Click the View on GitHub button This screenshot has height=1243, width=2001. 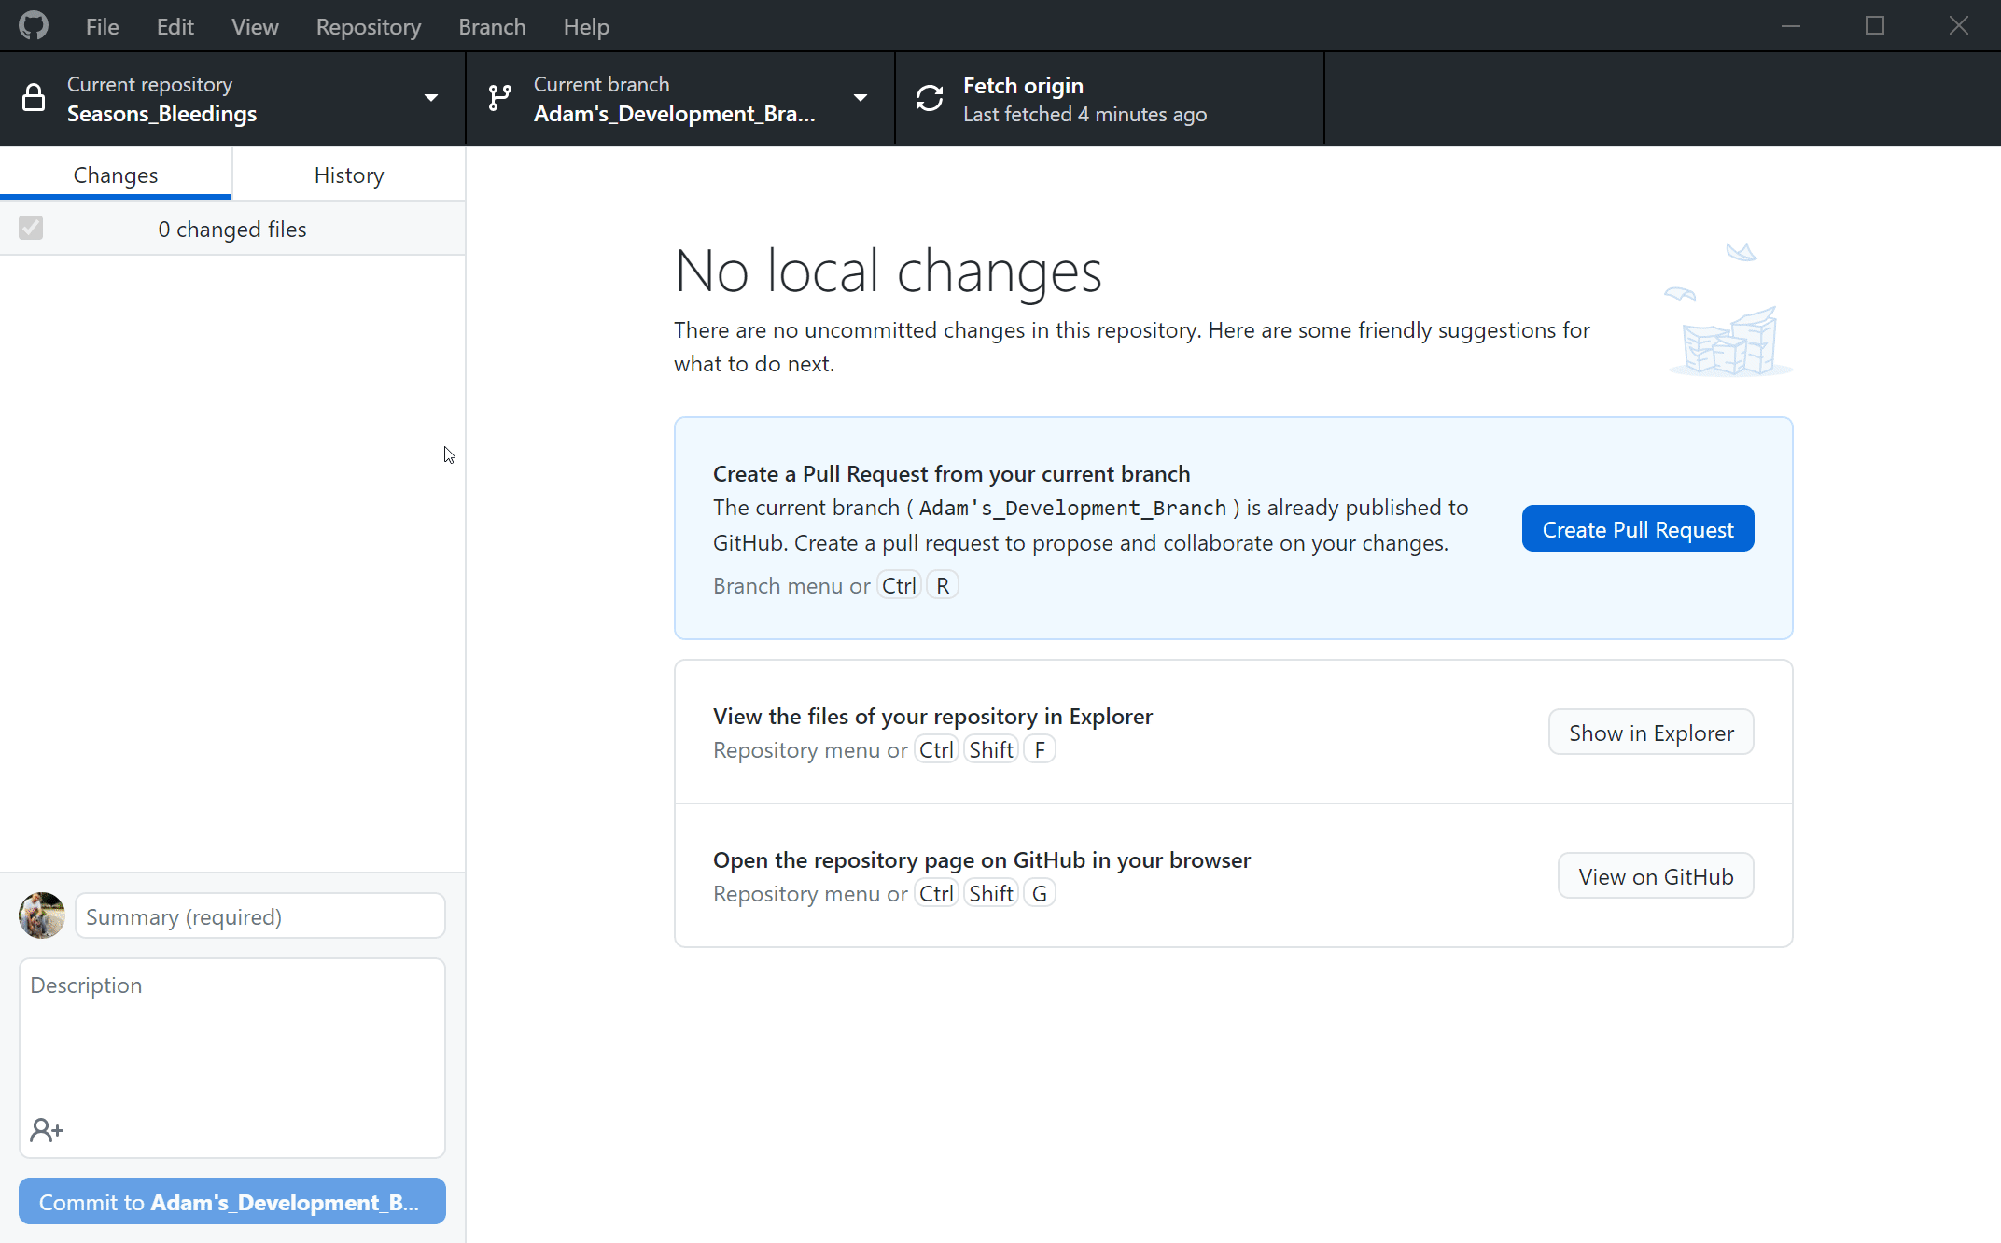click(x=1655, y=876)
